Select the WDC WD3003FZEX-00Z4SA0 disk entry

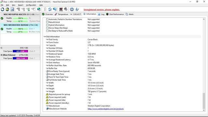20,28
